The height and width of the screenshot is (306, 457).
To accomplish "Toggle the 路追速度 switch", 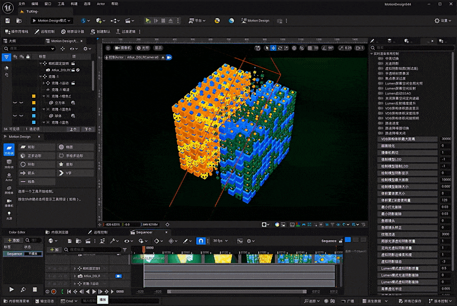I will (380, 123).
